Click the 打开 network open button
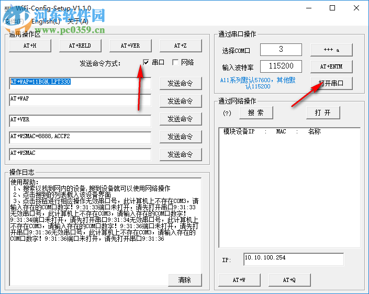The image size is (369, 294). pos(323,112)
